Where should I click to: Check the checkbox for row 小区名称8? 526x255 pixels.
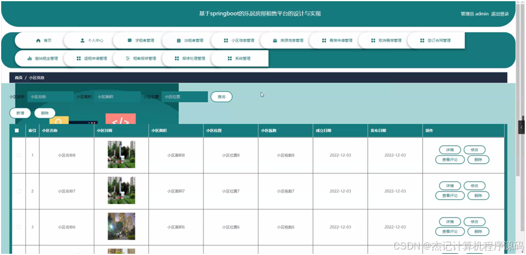click(x=19, y=155)
